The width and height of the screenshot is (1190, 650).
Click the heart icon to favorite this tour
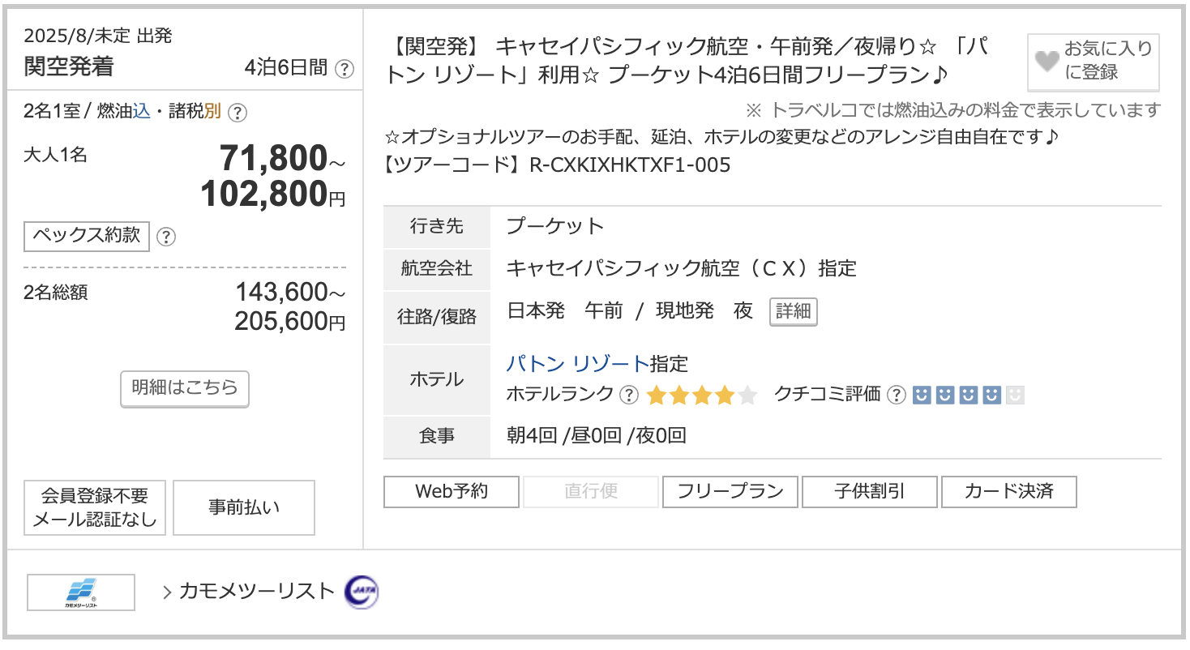click(x=1047, y=62)
